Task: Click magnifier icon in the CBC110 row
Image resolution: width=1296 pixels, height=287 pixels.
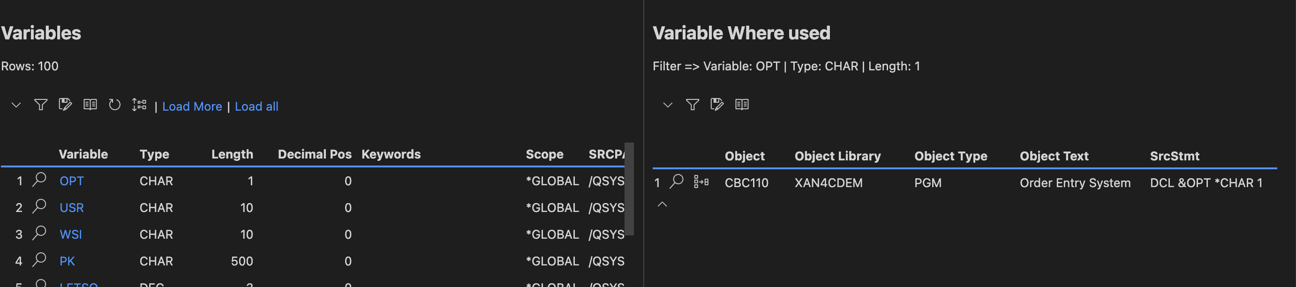Action: (x=677, y=181)
